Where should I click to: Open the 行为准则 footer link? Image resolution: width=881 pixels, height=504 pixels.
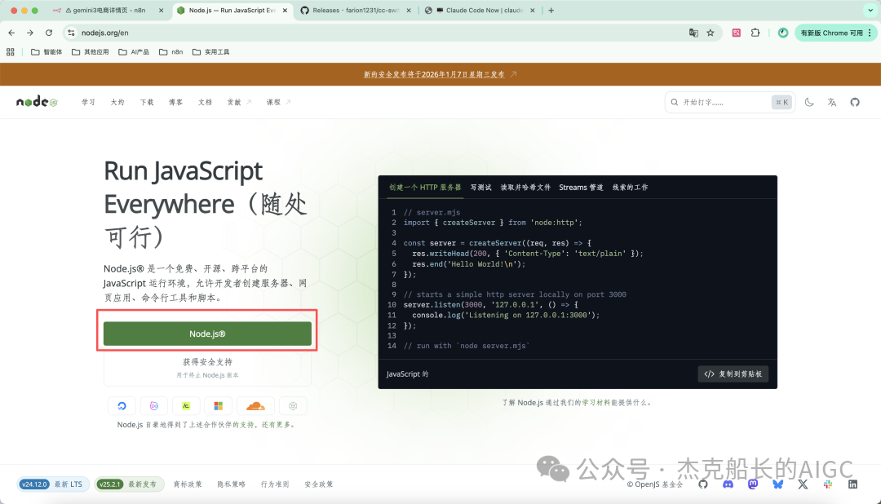coord(275,484)
